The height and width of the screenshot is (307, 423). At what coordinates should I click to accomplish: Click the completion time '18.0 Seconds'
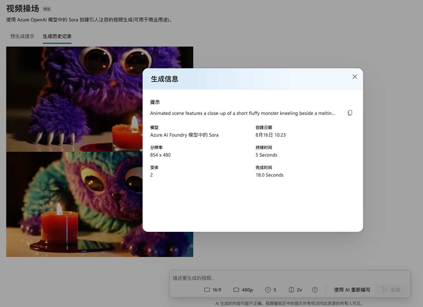pos(269,175)
